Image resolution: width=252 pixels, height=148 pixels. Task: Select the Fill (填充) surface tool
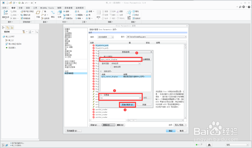pyautogui.click(x=136, y=11)
